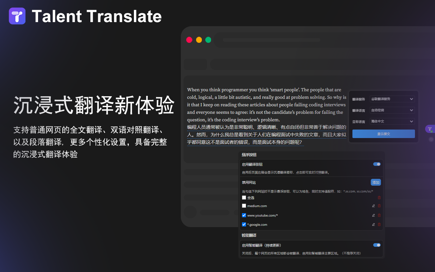Viewport: 435px width, 272px height.
Task: Toggle the 启用翻译按钮 switch
Action: click(377, 164)
